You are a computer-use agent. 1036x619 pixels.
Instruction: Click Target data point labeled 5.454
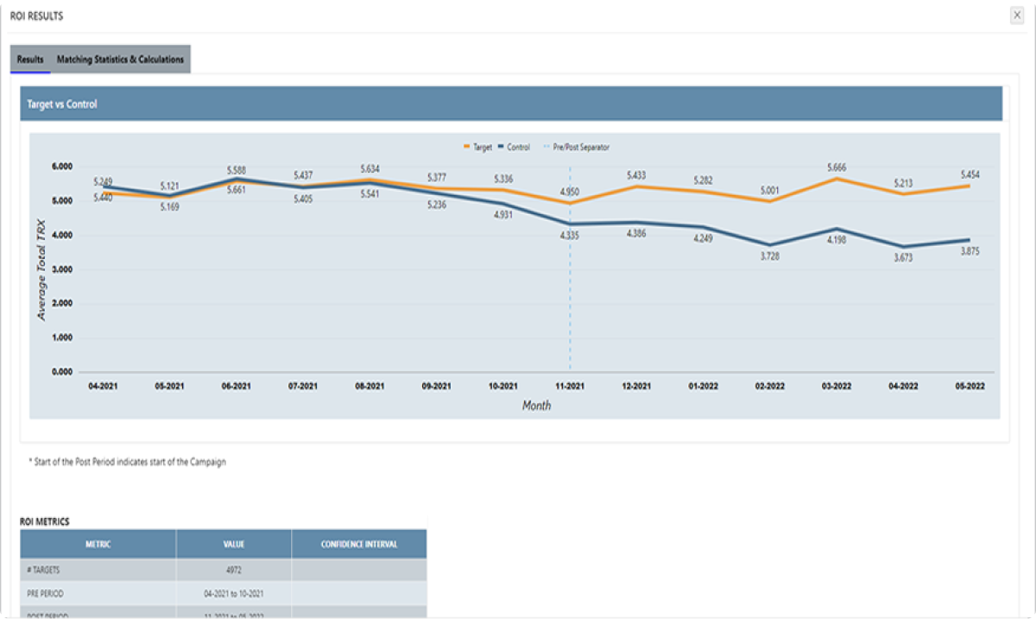[x=970, y=186]
